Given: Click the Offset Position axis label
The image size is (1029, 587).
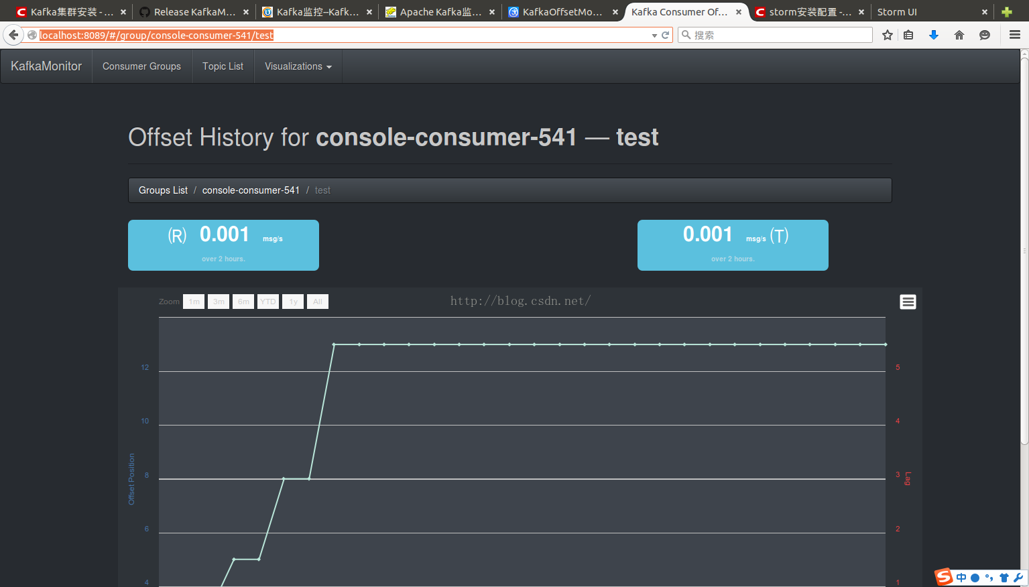Looking at the screenshot, I should point(131,479).
